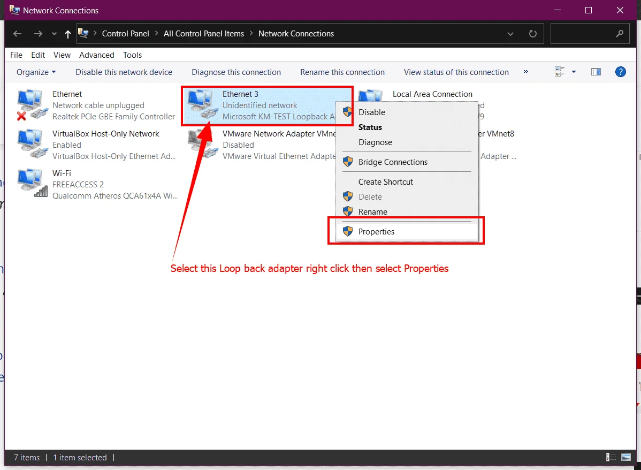Click Network Connections title bar icon
Viewport: 641px width, 470px height.
point(14,10)
